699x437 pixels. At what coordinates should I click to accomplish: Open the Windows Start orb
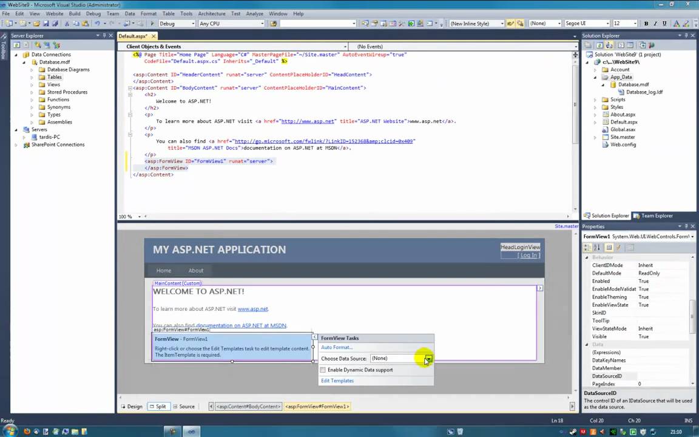coord(10,431)
